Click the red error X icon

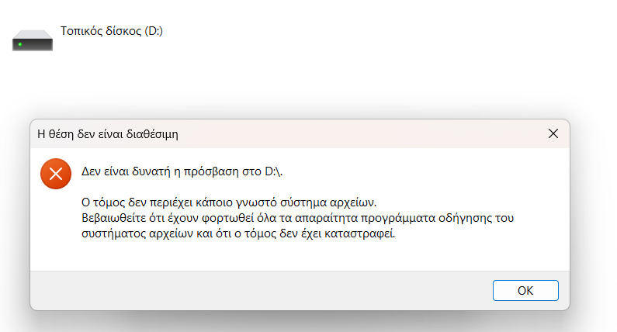56,174
